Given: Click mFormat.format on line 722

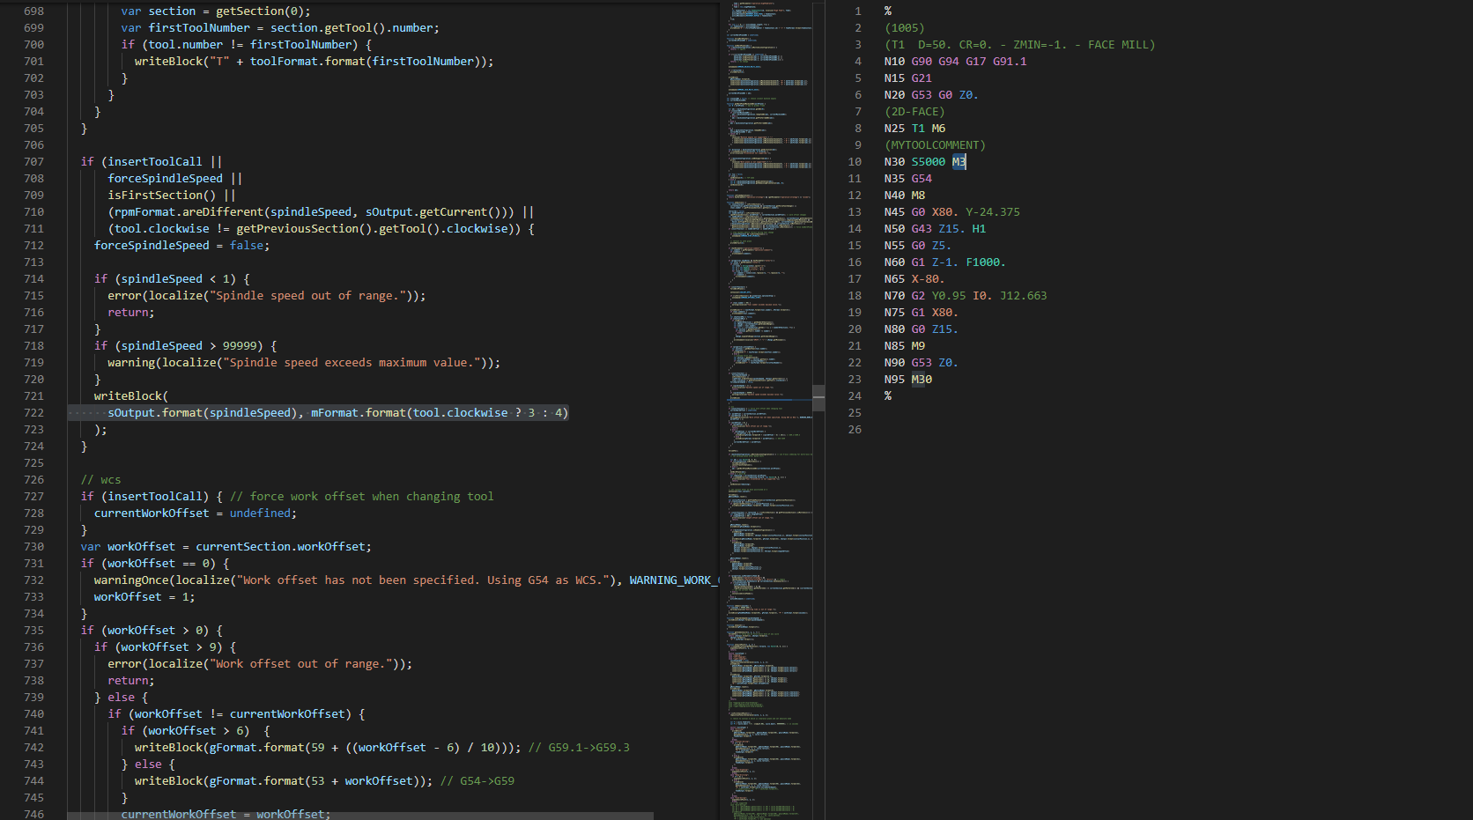Looking at the screenshot, I should coord(359,413).
